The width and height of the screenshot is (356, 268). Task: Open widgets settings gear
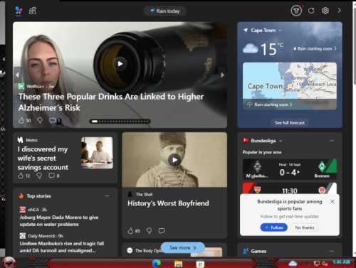tap(325, 11)
